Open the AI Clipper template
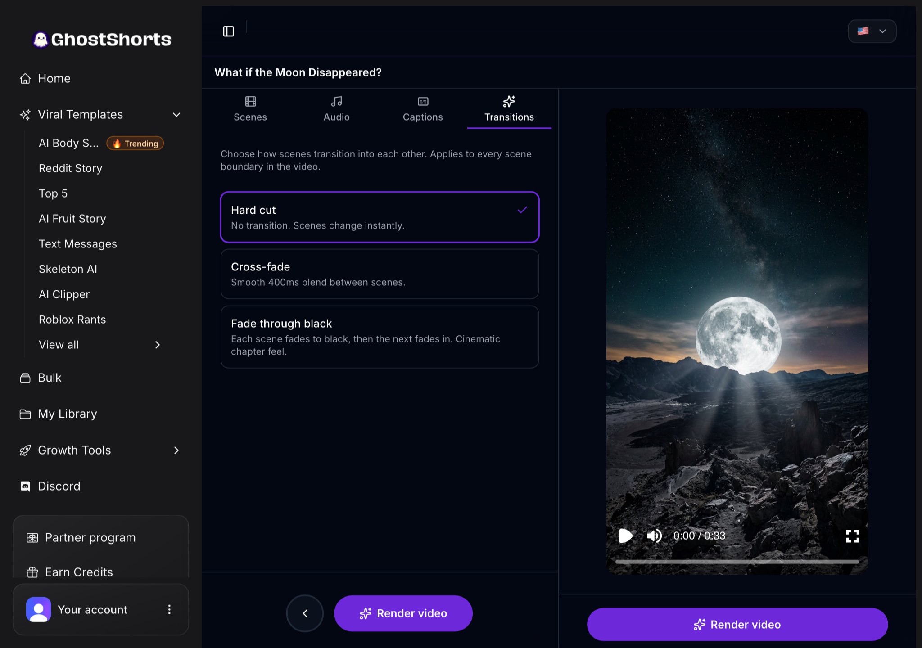Viewport: 922px width, 648px height. 64,295
